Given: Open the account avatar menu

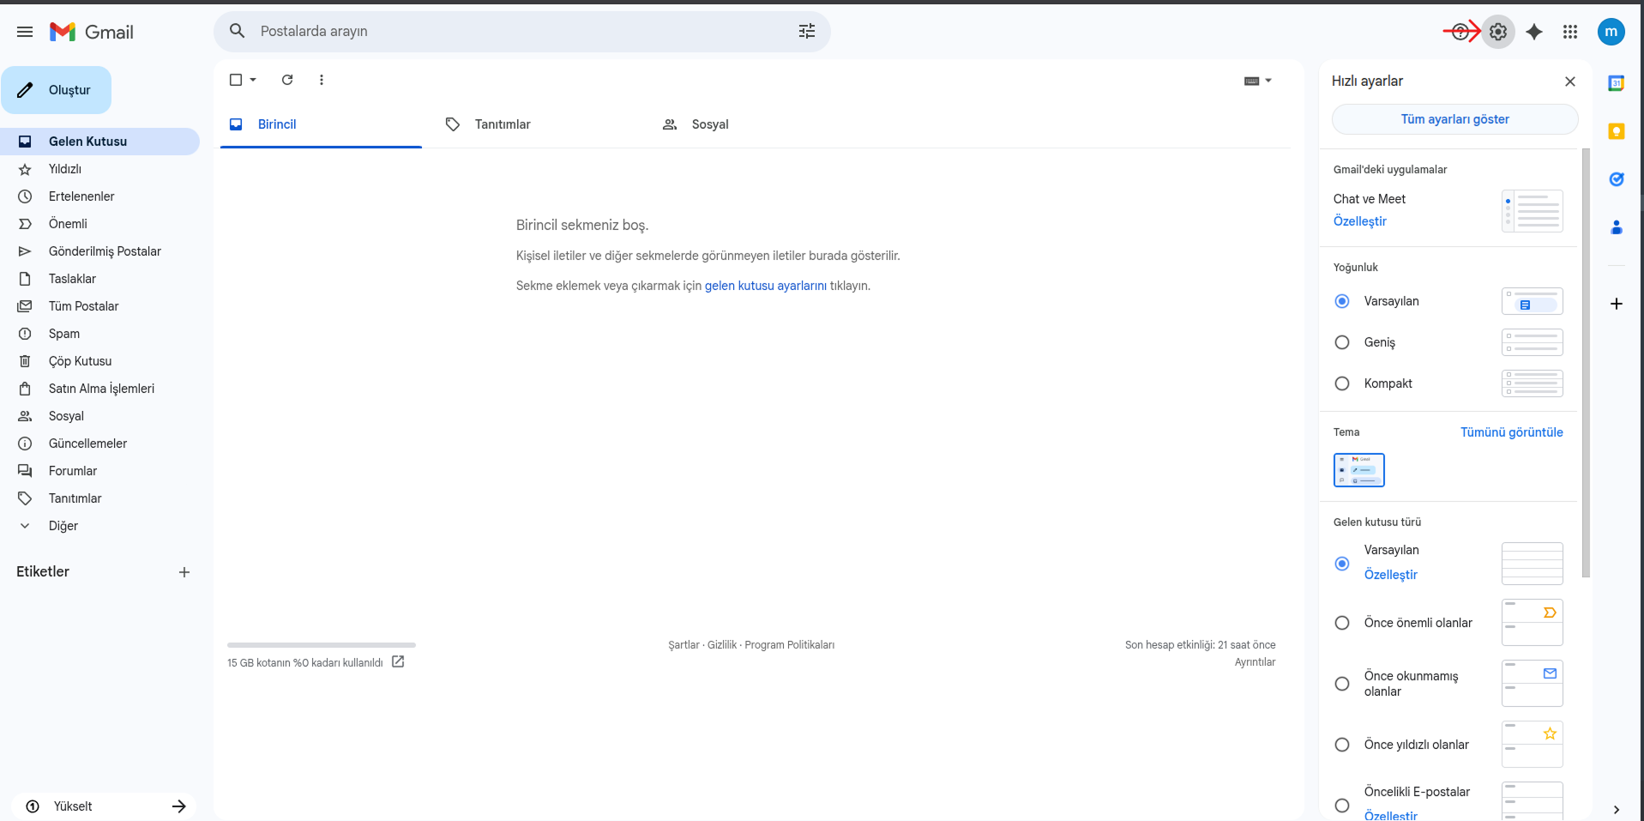Looking at the screenshot, I should (x=1611, y=32).
